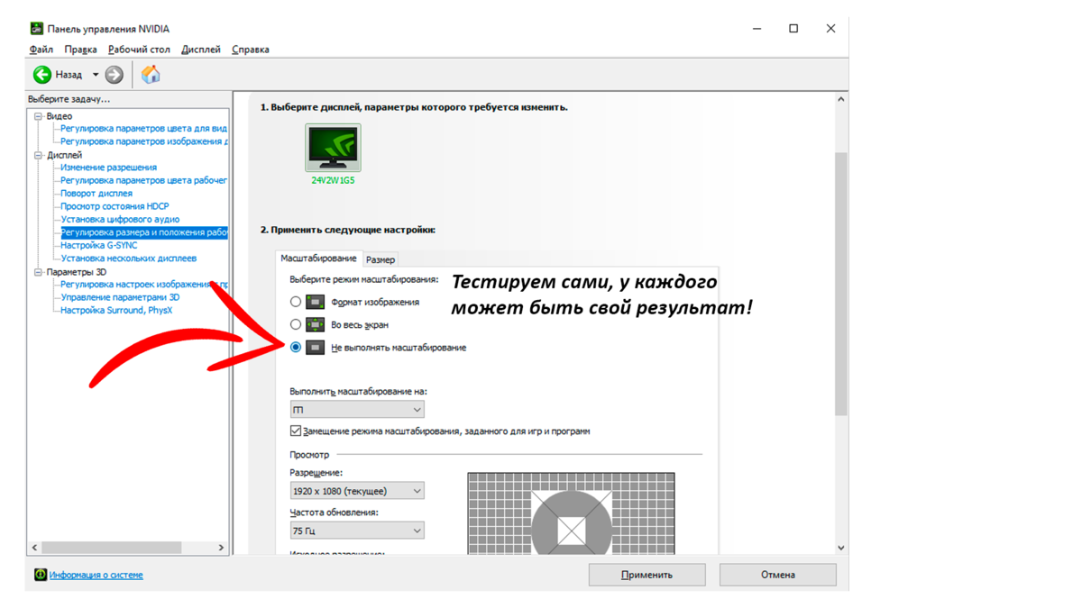The height and width of the screenshot is (608, 1082).
Task: Open Изменение разрешения in tree
Action: (108, 168)
